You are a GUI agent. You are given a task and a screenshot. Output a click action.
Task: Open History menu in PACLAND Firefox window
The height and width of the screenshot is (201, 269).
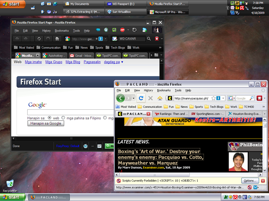[148, 90]
